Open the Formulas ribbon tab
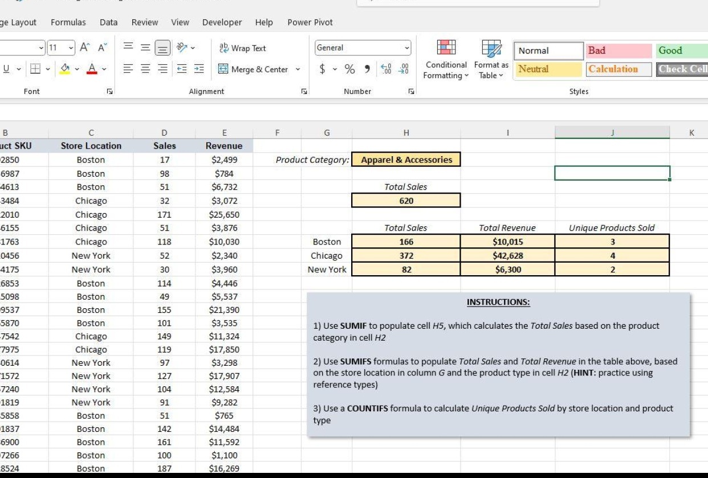The width and height of the screenshot is (708, 478). [x=68, y=22]
